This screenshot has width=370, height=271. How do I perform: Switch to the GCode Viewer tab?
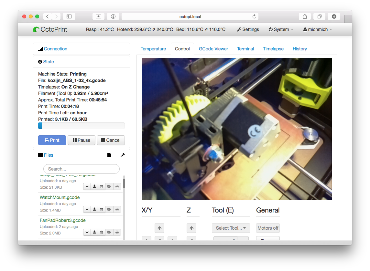tap(213, 49)
